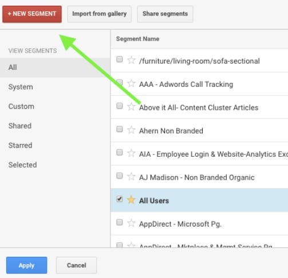The height and width of the screenshot is (278, 288).
Task: Star the AppDirect - Microsoft Pg. segment
Action: 131,223
